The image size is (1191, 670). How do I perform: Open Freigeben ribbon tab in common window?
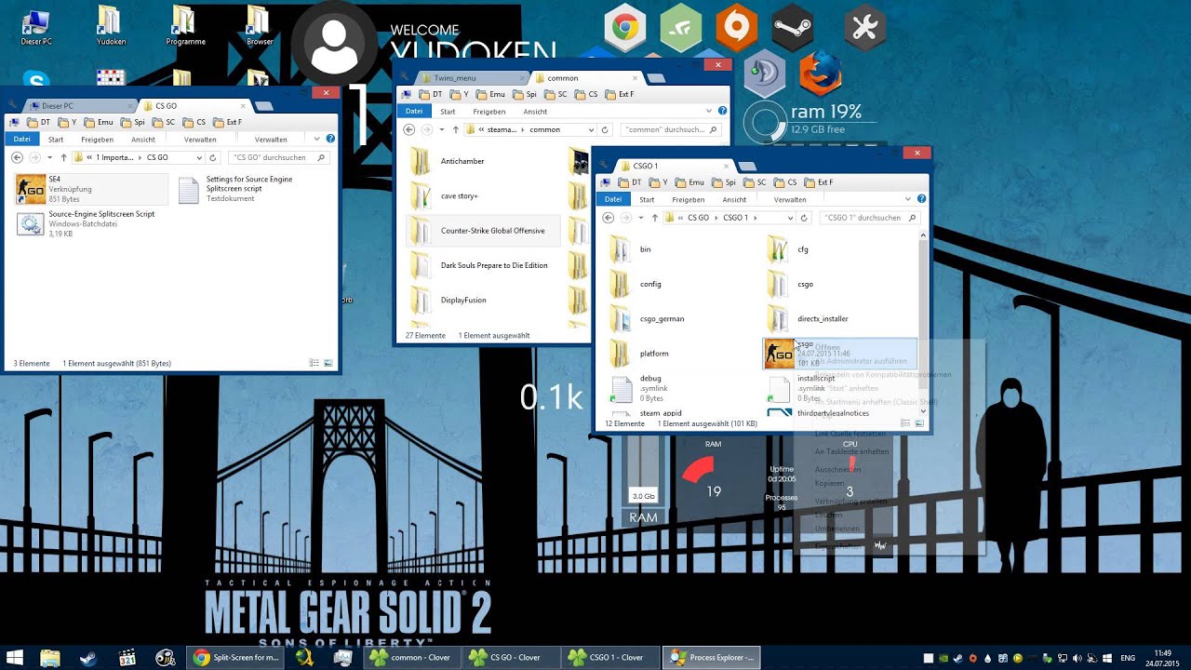click(x=489, y=112)
